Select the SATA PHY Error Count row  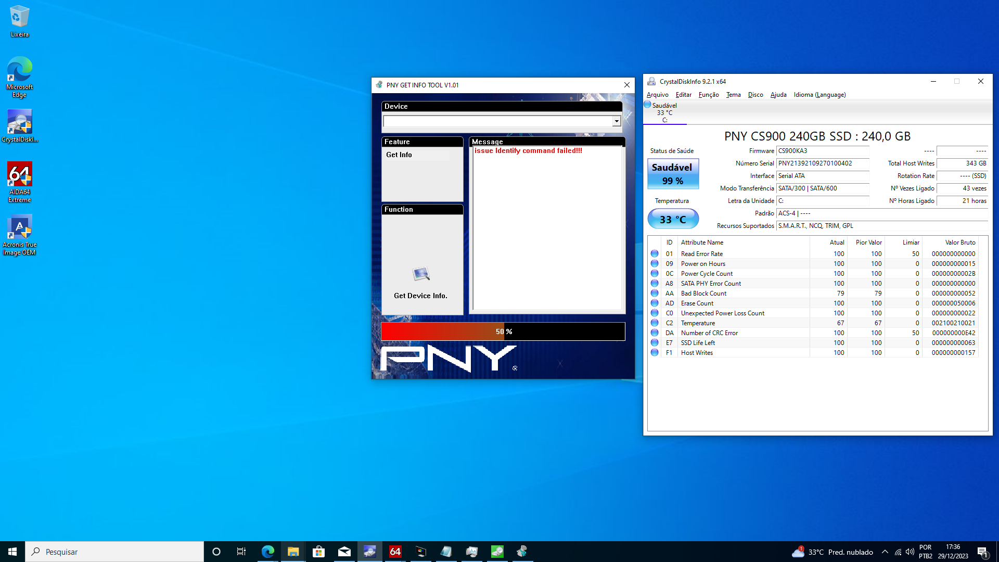813,284
